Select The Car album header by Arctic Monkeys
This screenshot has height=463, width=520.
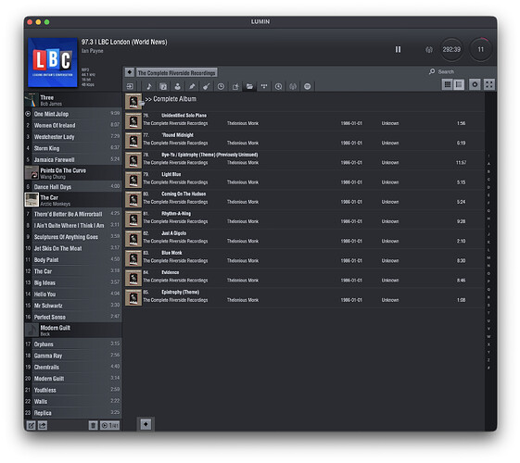click(73, 200)
